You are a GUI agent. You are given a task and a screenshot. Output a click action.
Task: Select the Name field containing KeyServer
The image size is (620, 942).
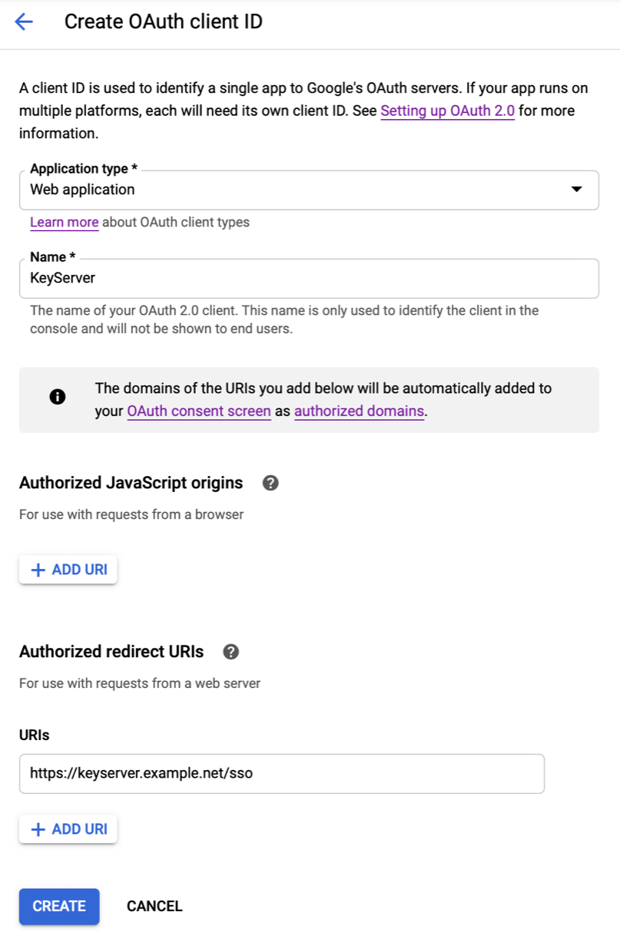point(307,278)
